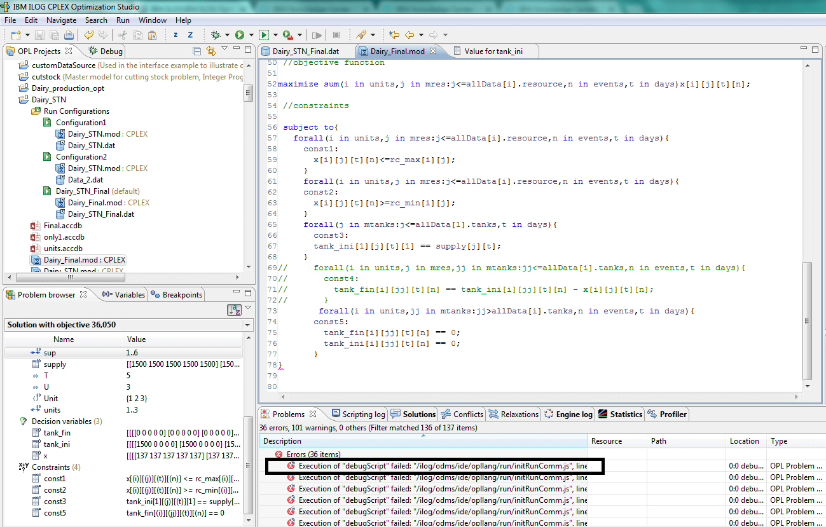This screenshot has width=826, height=527.
Task: Toggle alphabetical sort in Problem browser
Action: coord(234,310)
